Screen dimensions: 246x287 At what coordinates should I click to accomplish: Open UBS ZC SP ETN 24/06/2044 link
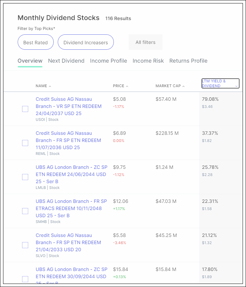click(x=71, y=174)
